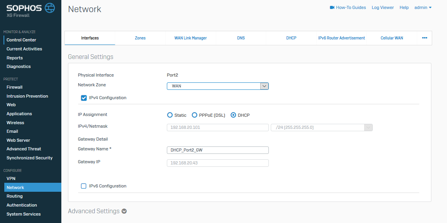Viewport: 447px width, 223px height.
Task: Open the WAN Link Manager tab
Action: coord(190,38)
